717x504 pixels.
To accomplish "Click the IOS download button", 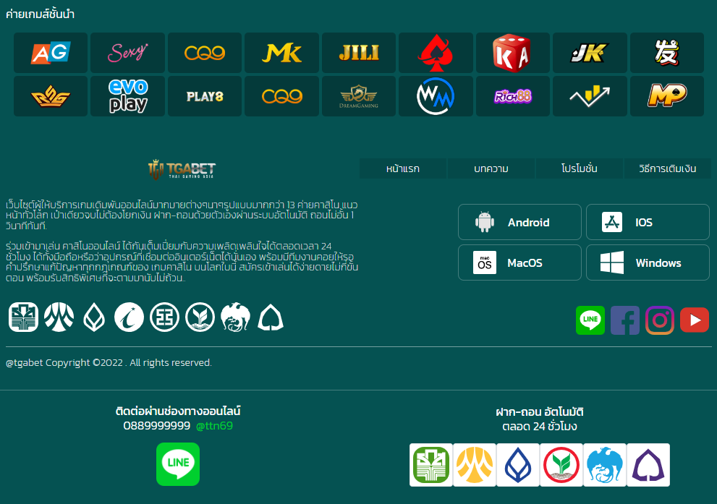I will (648, 222).
